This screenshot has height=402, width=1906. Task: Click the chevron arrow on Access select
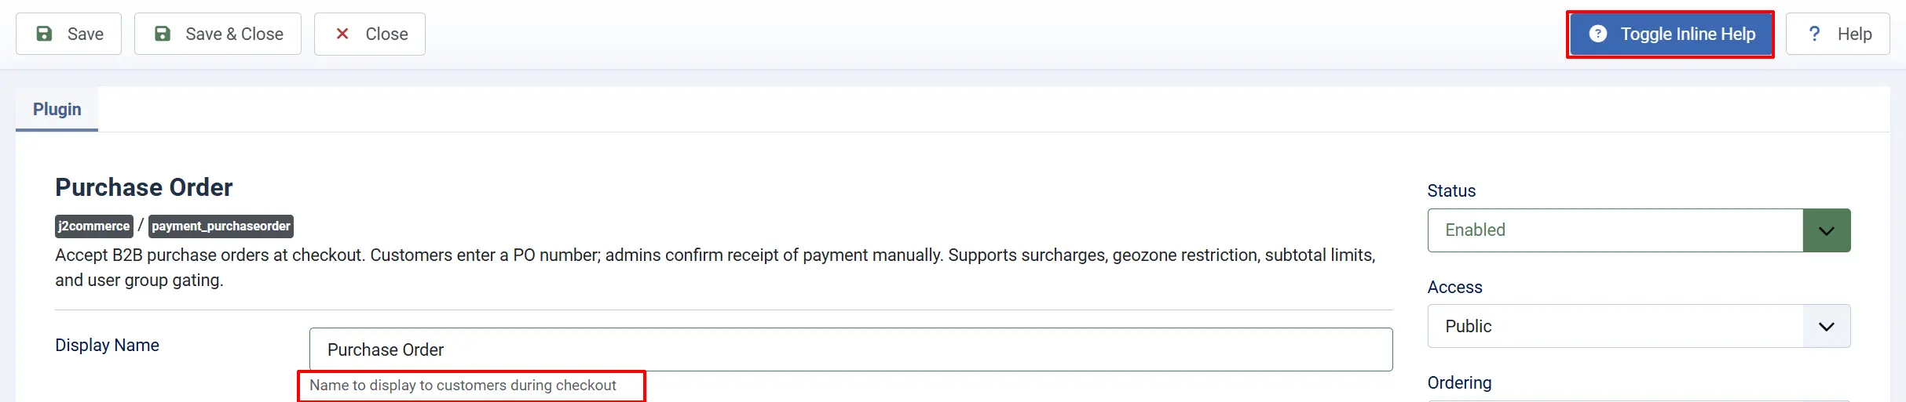1827,326
